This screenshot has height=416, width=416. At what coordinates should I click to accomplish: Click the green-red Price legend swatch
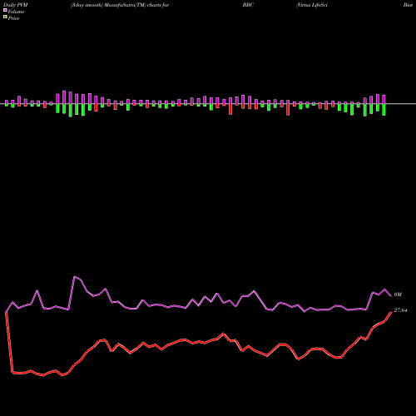point(5,17)
